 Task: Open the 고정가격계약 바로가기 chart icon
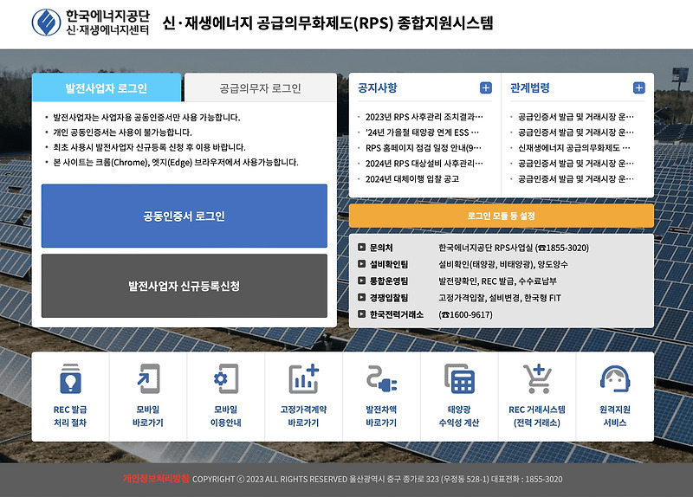click(x=304, y=378)
